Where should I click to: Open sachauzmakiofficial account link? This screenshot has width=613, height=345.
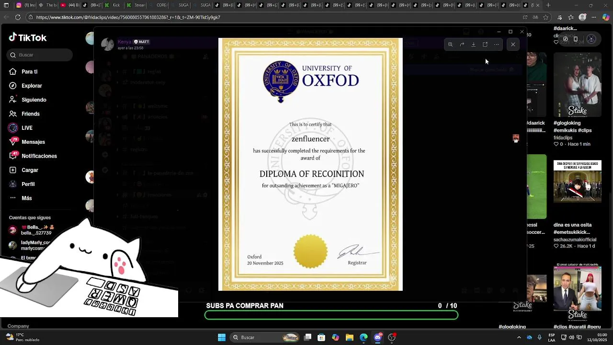coord(575,240)
